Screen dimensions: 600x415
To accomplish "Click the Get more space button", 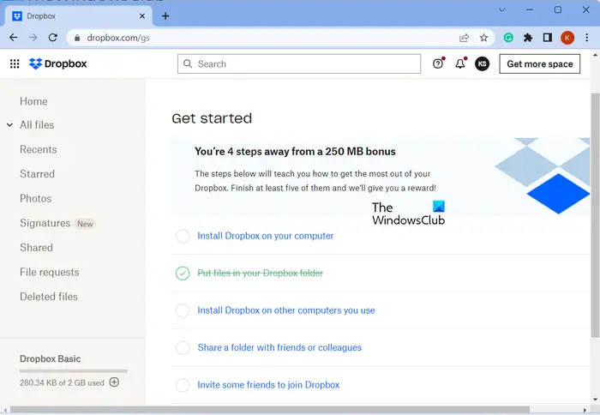I will [539, 64].
